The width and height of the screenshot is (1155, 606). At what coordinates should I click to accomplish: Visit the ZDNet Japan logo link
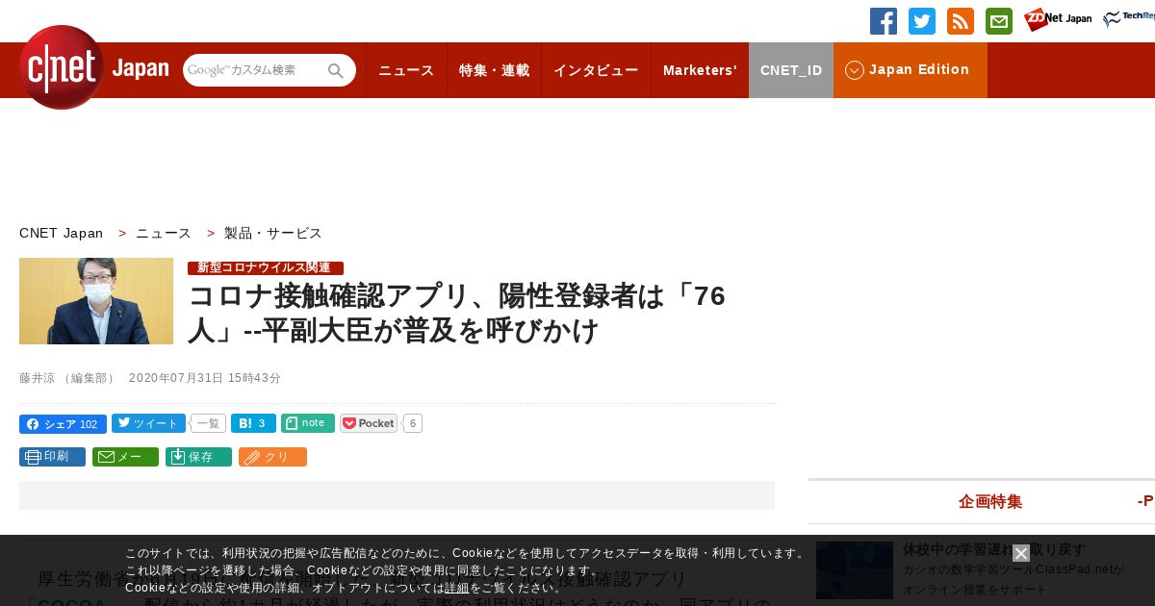click(1058, 19)
